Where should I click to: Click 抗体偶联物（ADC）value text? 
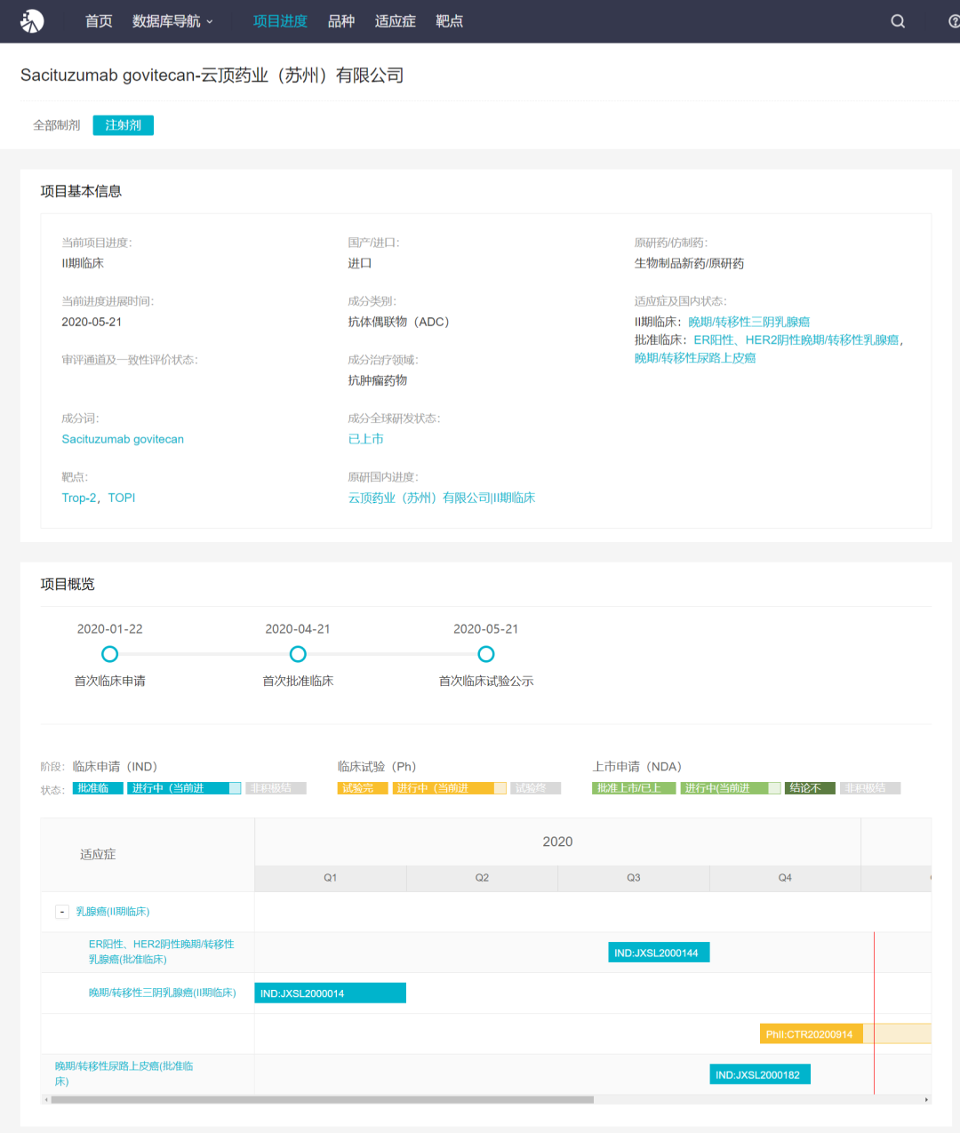point(398,322)
